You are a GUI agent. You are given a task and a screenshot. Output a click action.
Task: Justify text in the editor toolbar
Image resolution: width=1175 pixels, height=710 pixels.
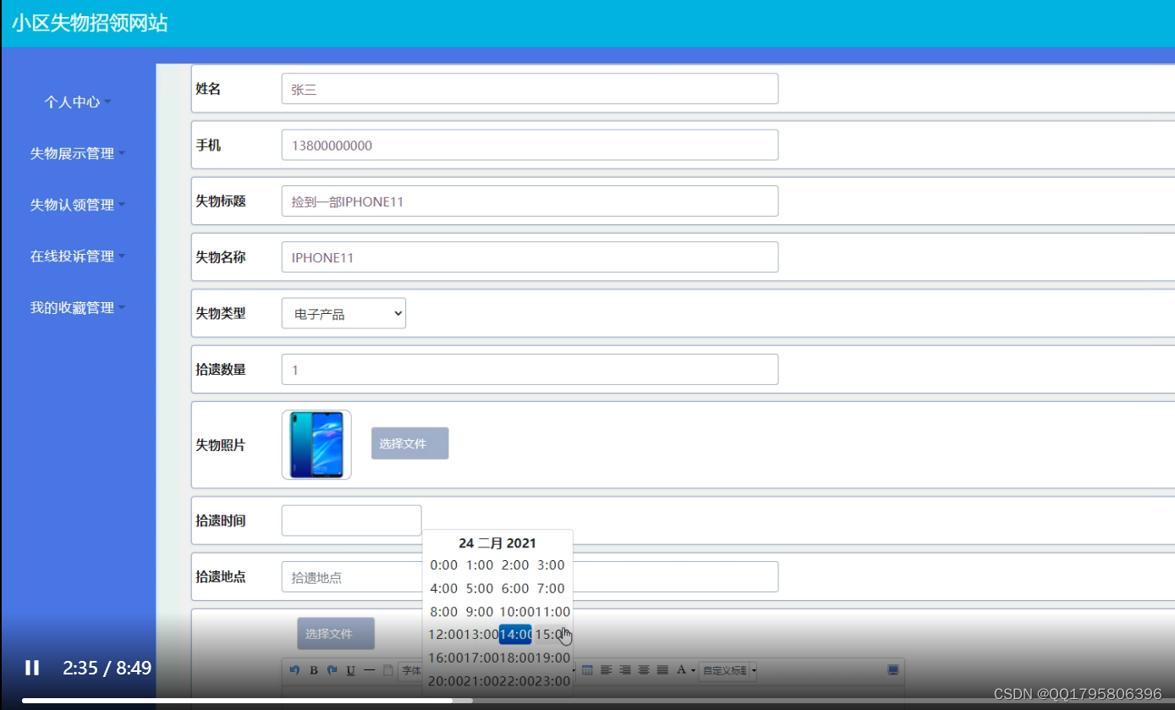(x=662, y=670)
